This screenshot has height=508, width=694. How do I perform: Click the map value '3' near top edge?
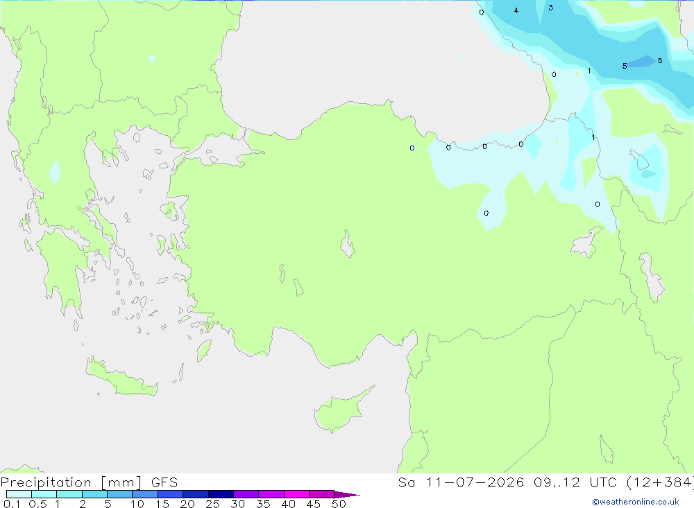click(550, 8)
